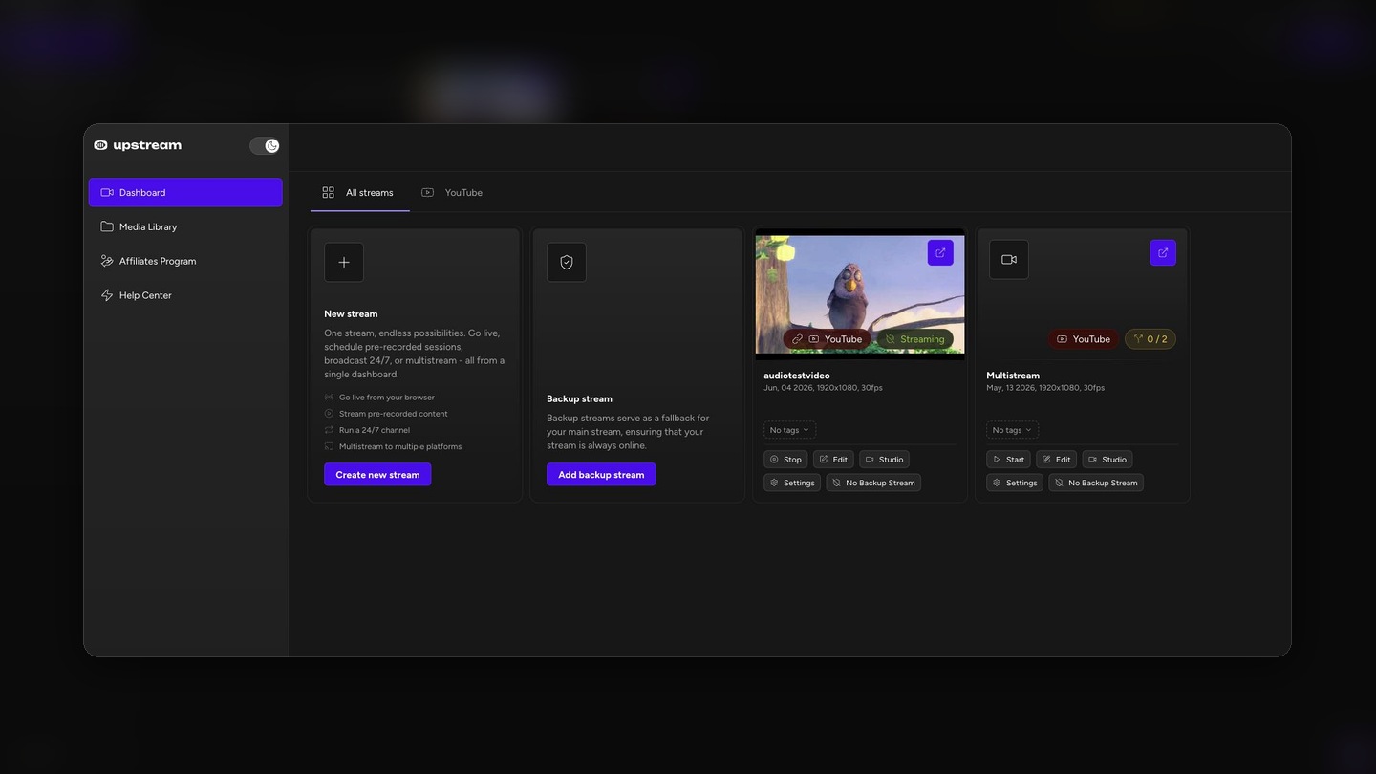Click the 0 / 2 destinations badge
The width and height of the screenshot is (1376, 774).
point(1150,338)
